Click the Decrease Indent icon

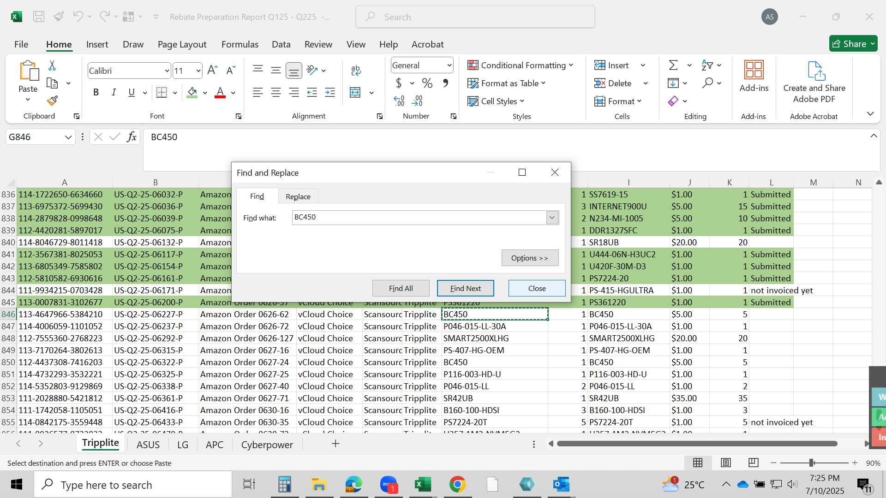point(312,93)
